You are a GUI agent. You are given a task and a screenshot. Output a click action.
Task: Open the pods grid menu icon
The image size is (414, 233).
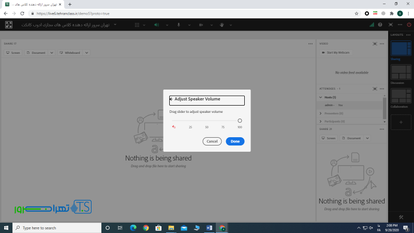(137, 24)
